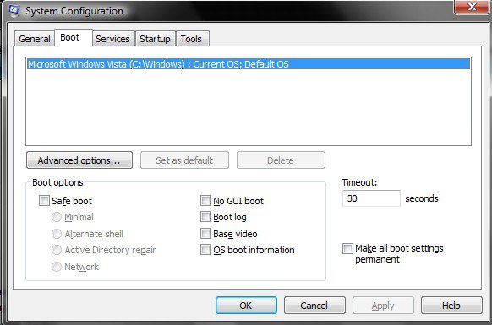Select Active Directory repair option
The width and height of the screenshot is (492, 325).
point(57,250)
